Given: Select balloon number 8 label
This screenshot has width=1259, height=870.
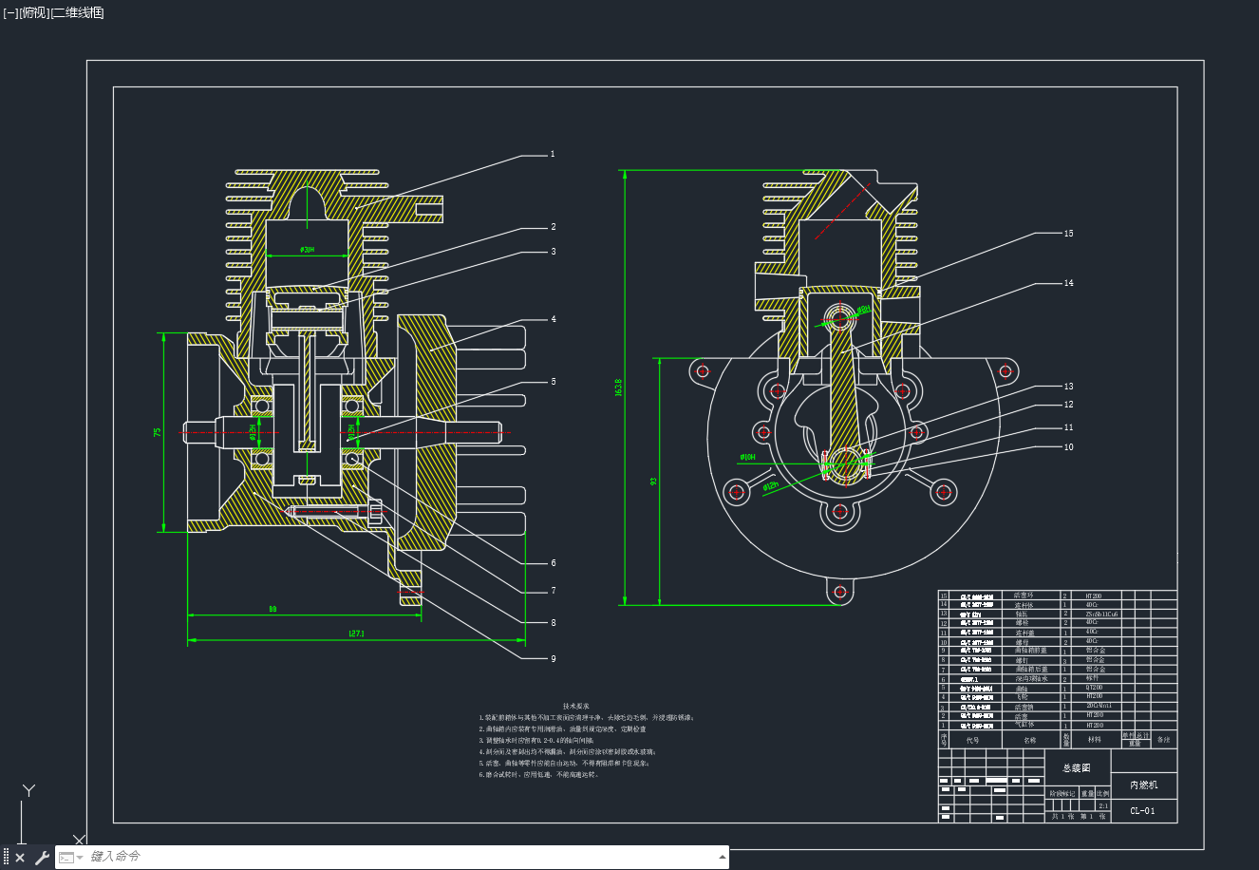Looking at the screenshot, I should pos(554,623).
